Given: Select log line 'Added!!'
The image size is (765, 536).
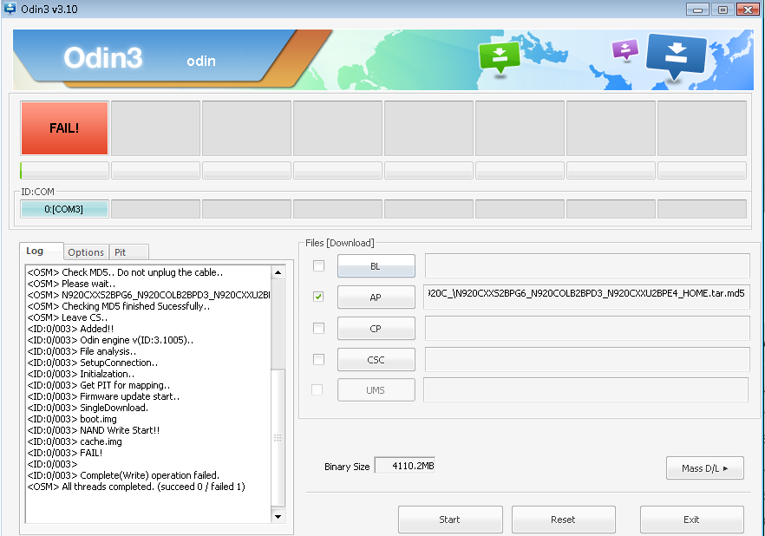Looking at the screenshot, I should [x=70, y=328].
